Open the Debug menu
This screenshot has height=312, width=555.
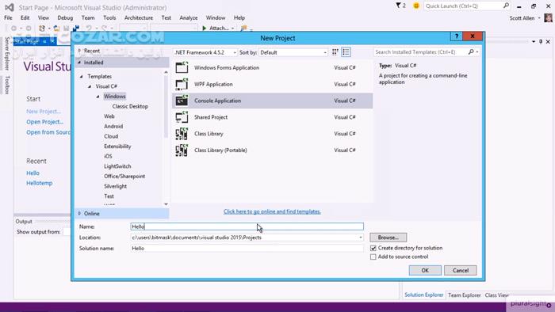tap(65, 17)
